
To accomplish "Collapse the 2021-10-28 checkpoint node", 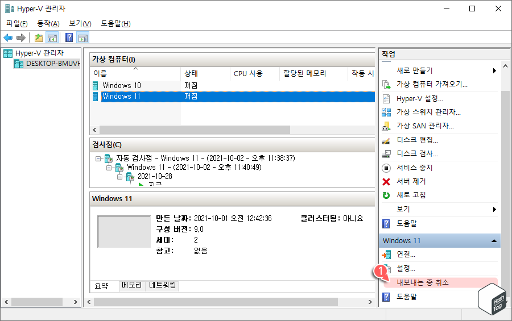I will coord(120,177).
